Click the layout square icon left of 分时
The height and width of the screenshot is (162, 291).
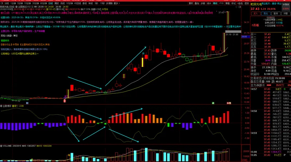(x=2, y=3)
